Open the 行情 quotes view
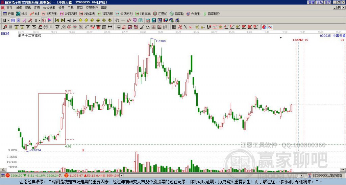This screenshot has width=346, height=185. (8, 14)
